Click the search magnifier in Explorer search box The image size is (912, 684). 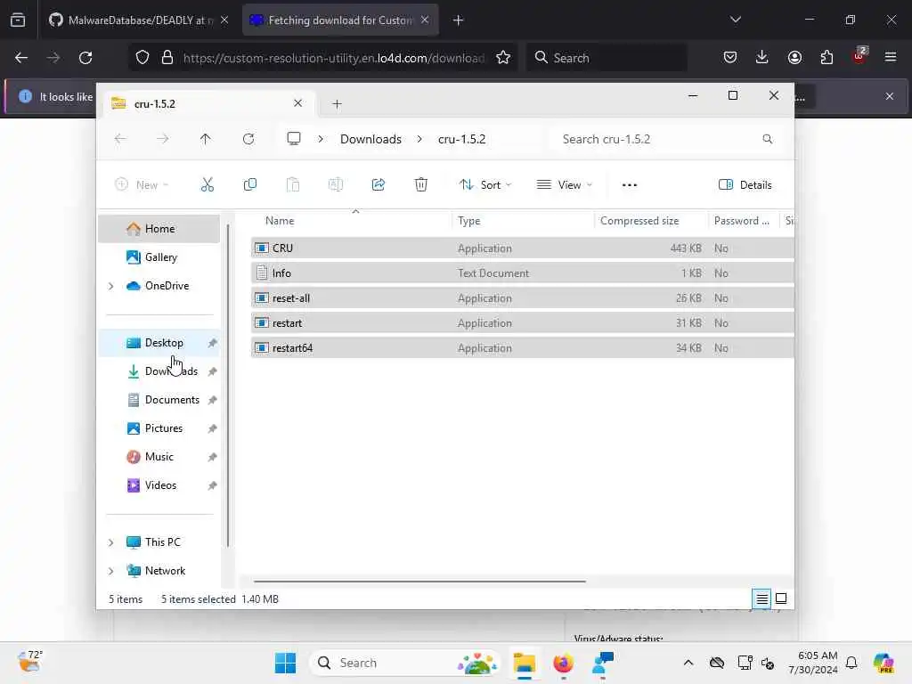767,139
